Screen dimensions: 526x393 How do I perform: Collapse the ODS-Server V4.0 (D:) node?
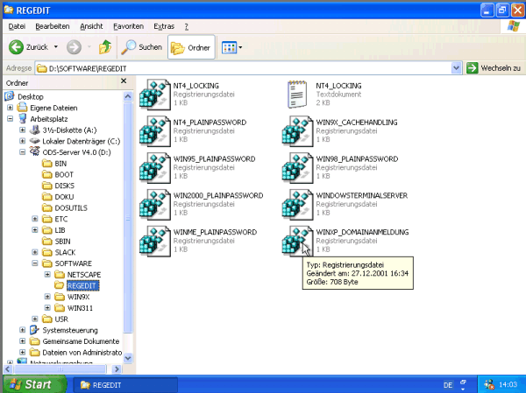23,152
